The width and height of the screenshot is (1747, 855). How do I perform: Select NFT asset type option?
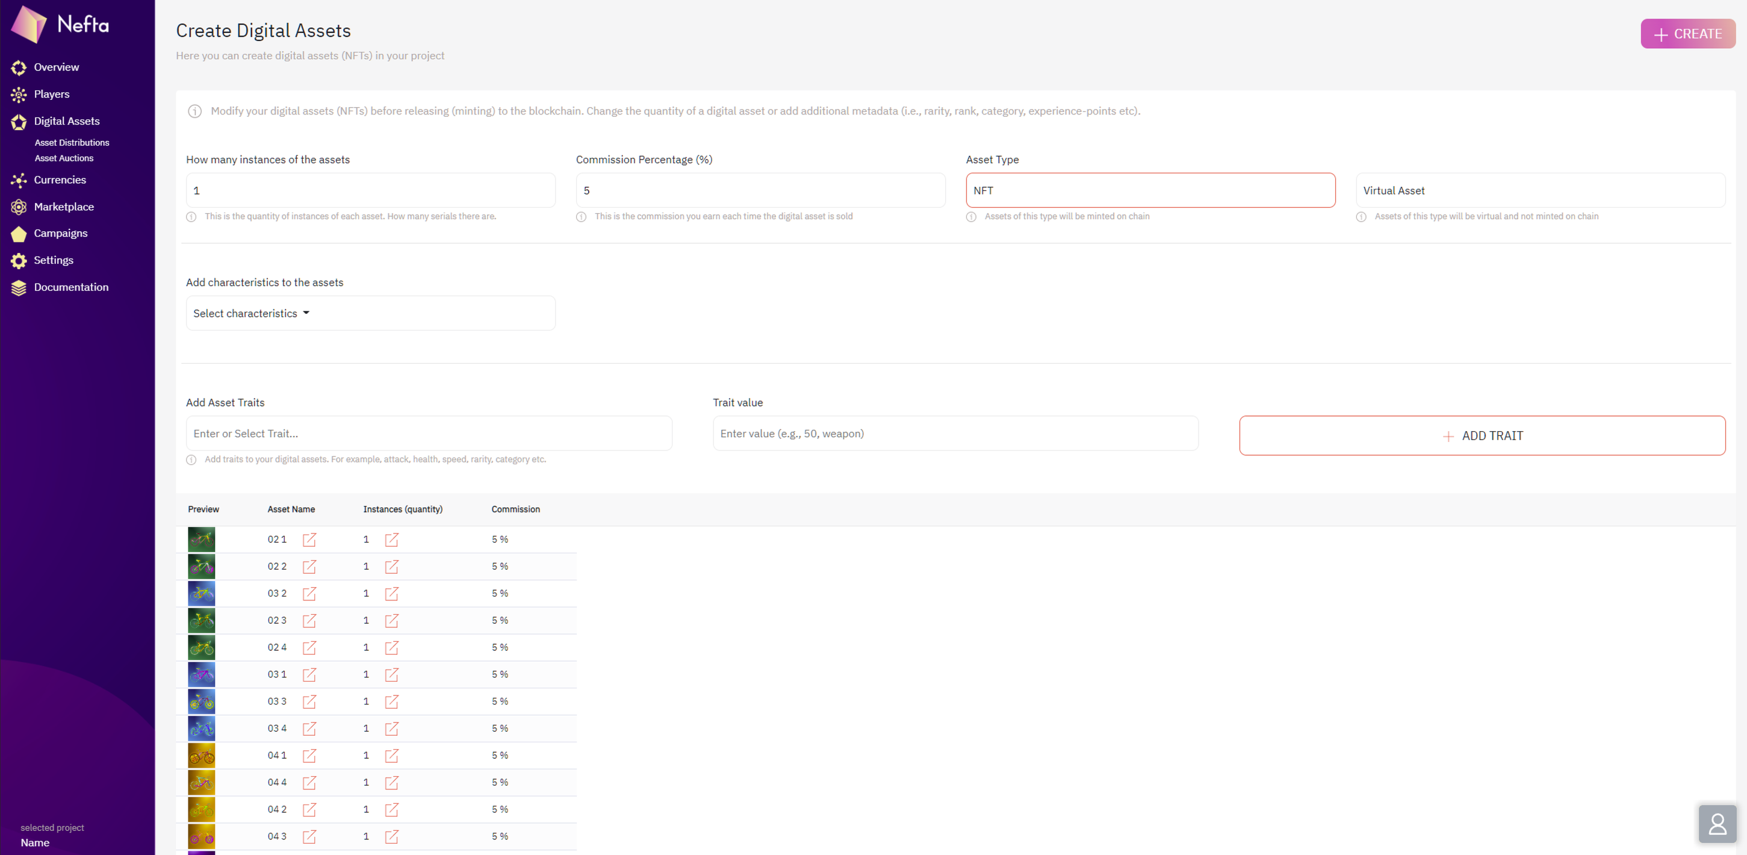pos(1150,191)
